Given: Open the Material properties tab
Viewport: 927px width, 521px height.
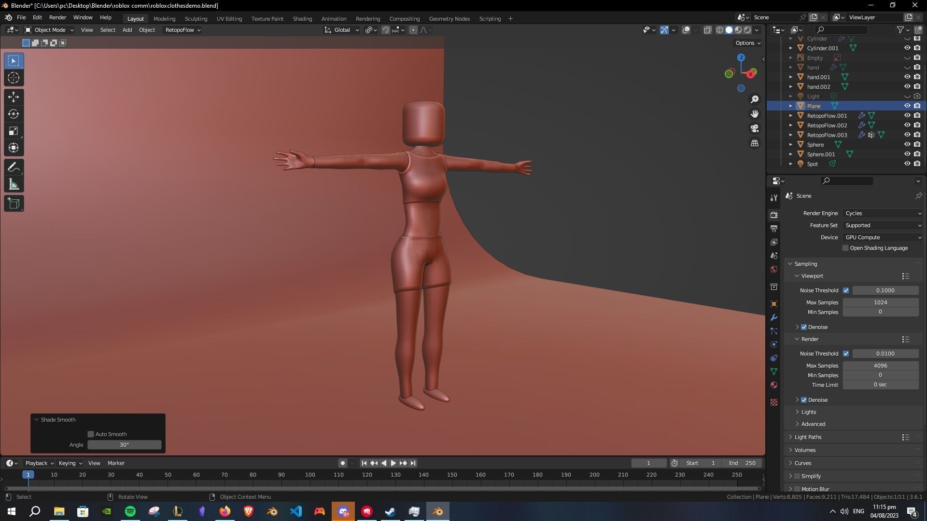Looking at the screenshot, I should pos(774,385).
